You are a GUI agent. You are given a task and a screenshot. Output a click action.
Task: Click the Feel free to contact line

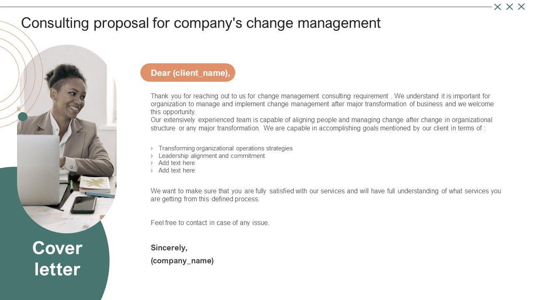210,223
